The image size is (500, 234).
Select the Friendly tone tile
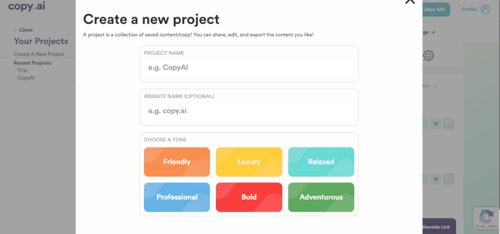tap(177, 162)
